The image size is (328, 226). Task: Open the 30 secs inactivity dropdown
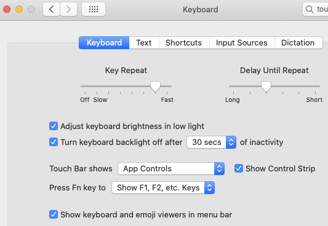click(x=212, y=142)
